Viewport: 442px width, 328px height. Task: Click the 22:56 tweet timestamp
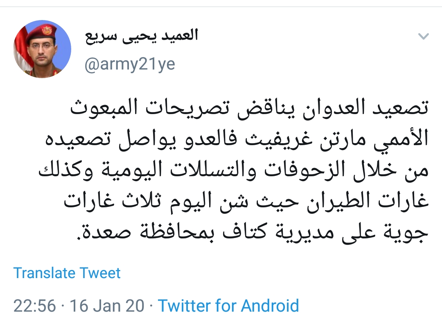pyautogui.click(x=34, y=306)
